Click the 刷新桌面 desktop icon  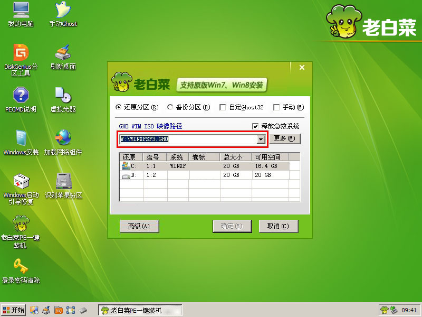point(63,57)
